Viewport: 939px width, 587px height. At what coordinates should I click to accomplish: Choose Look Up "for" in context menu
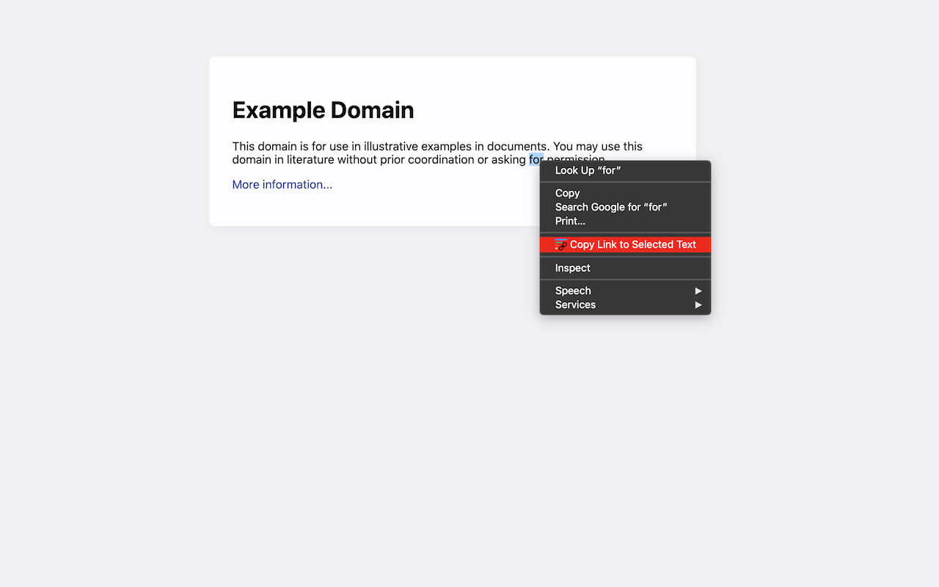588,170
